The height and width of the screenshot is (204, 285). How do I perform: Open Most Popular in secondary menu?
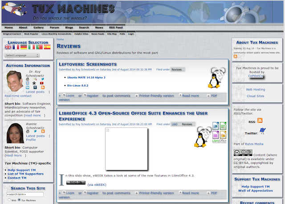tap(31, 34)
